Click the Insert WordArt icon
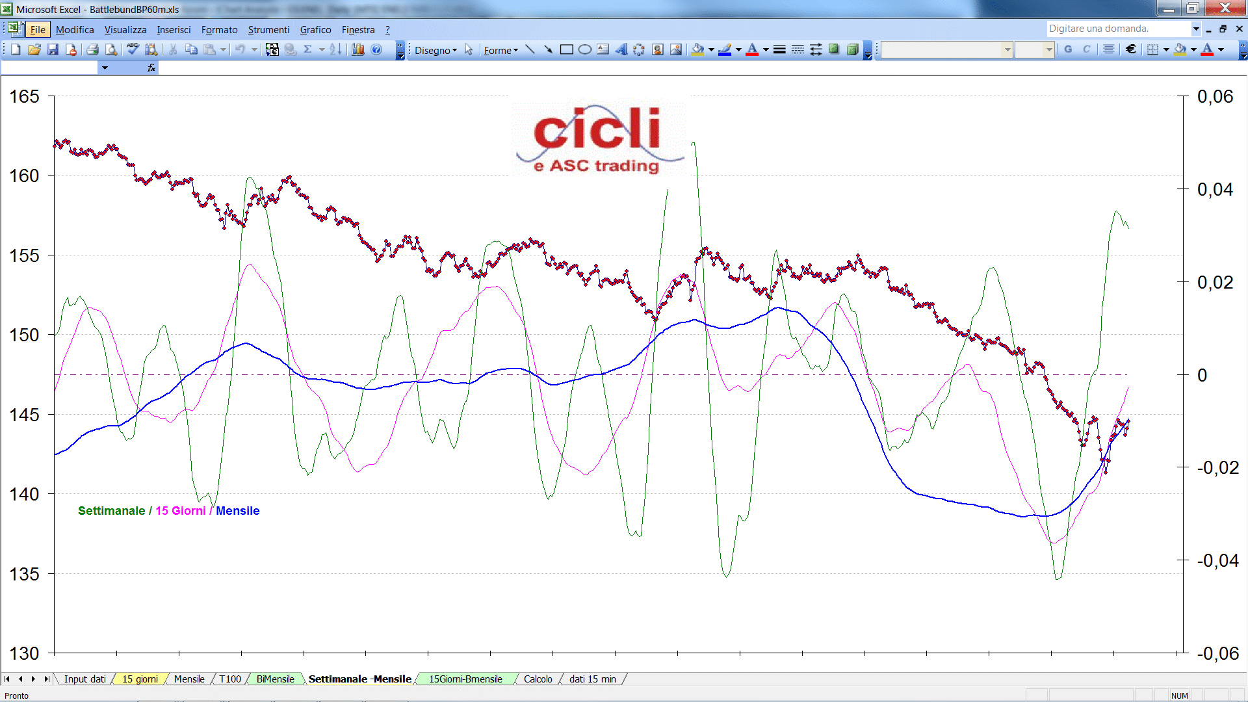This screenshot has width=1248, height=702. click(621, 49)
